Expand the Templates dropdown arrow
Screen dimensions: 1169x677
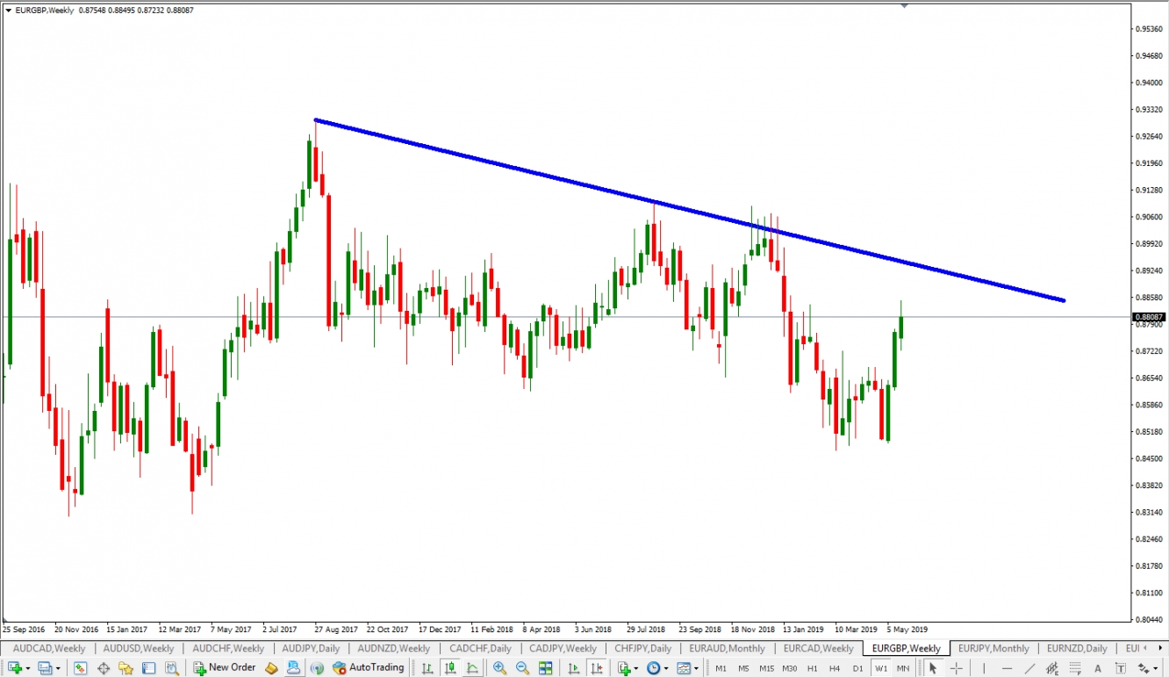pos(697,669)
